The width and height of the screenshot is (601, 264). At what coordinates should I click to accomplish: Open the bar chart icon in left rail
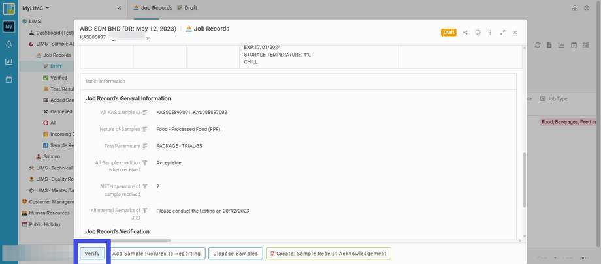tap(8, 61)
